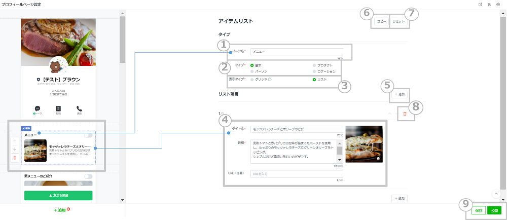507x220 pixels.
Task: Click the open-in-new-window icon at top right
Action: tap(480, 5)
